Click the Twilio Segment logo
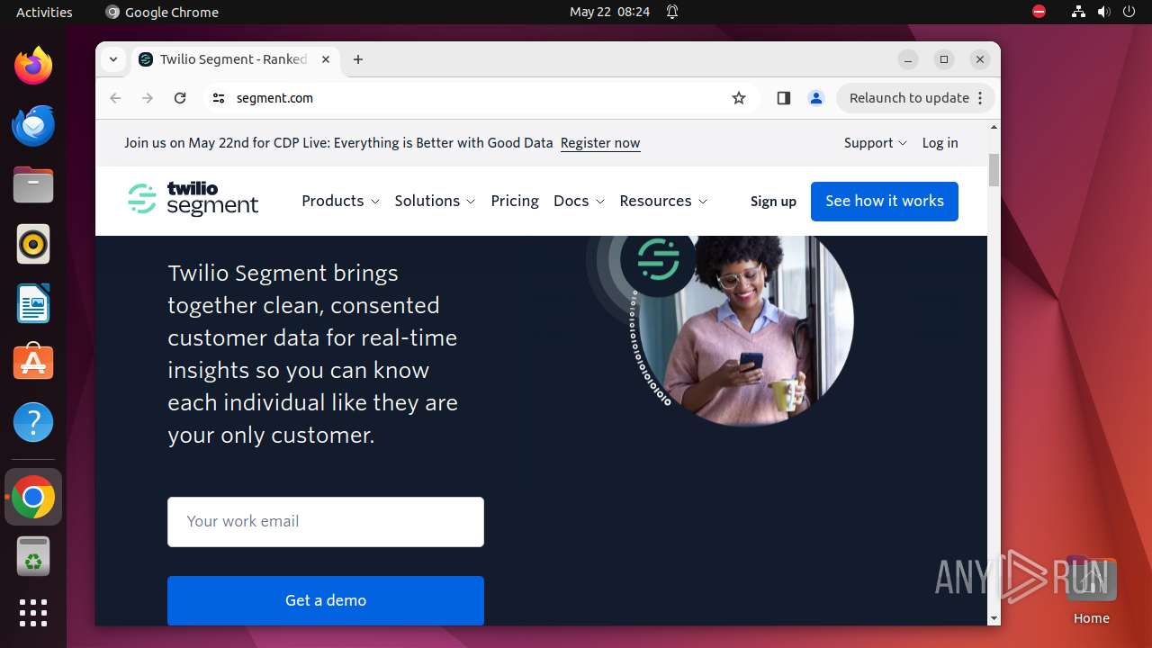1152x648 pixels. 193,199
